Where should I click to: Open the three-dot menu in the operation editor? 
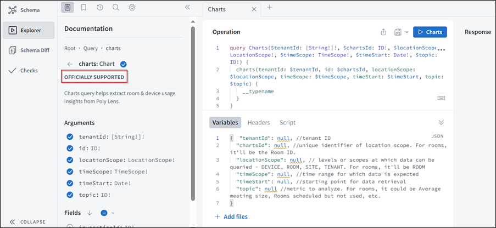tap(441, 50)
